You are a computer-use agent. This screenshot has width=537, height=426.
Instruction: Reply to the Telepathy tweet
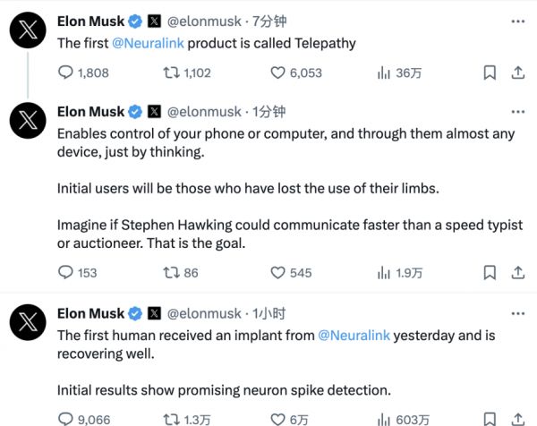point(65,73)
